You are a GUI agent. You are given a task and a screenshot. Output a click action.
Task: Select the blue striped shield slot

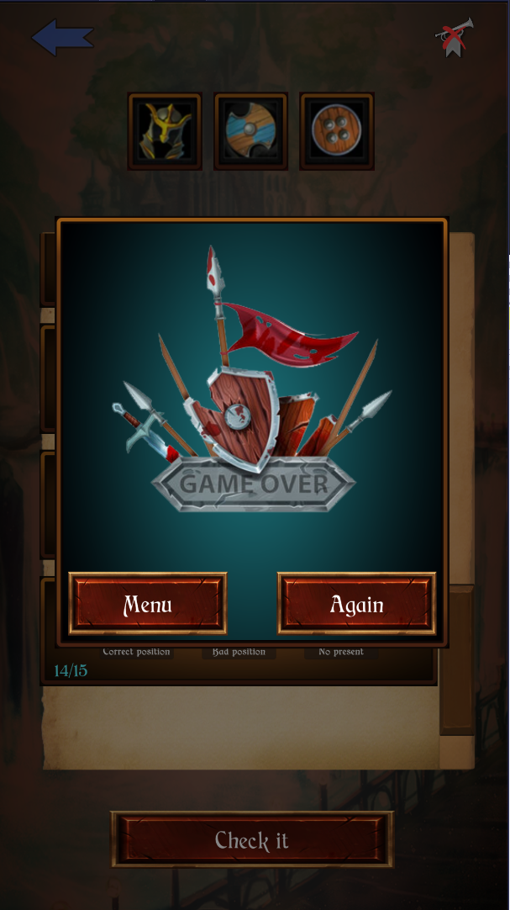point(251,131)
